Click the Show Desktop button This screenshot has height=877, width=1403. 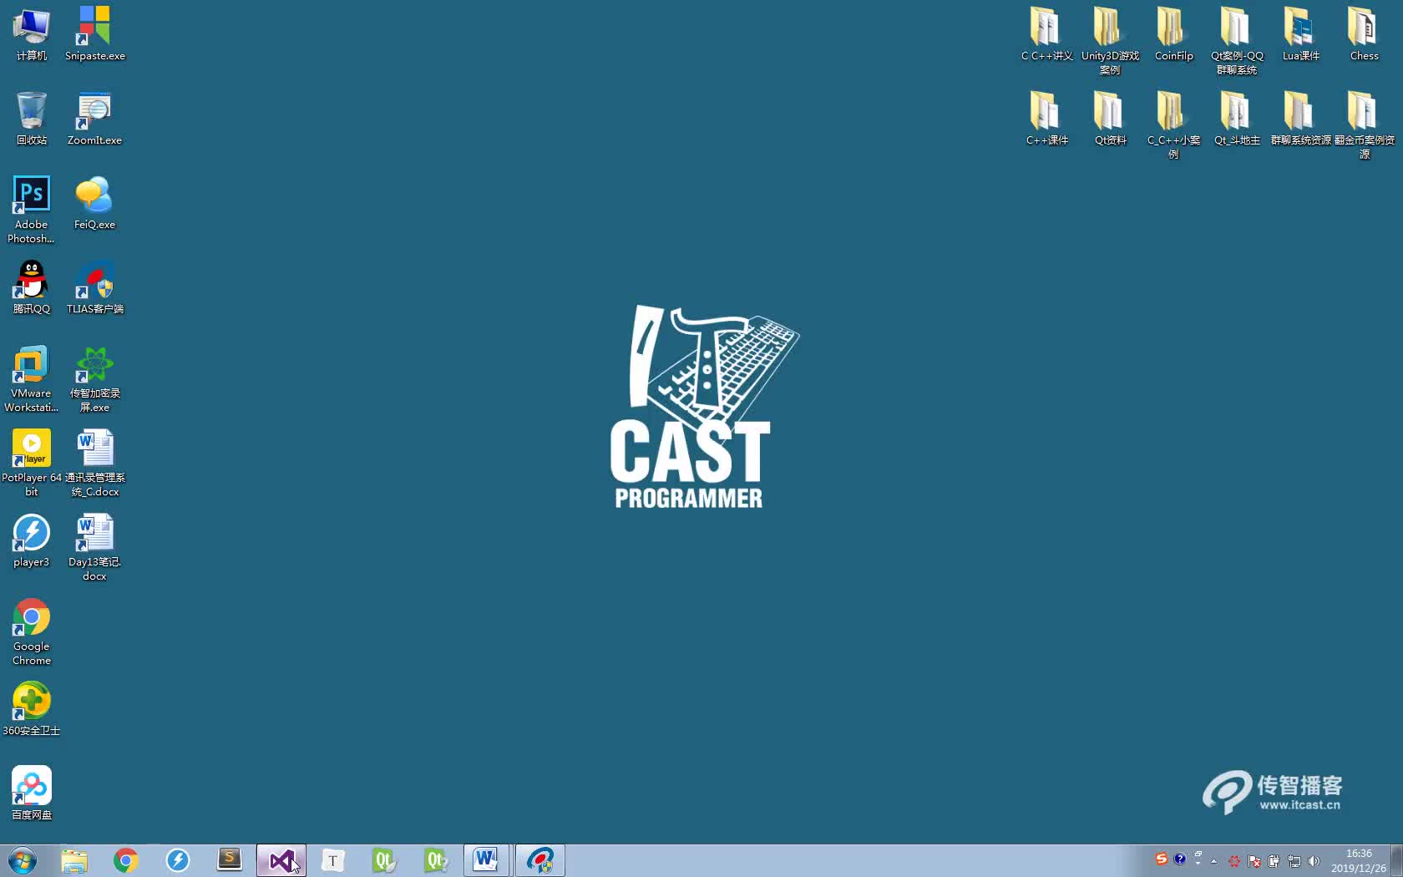click(x=1397, y=860)
